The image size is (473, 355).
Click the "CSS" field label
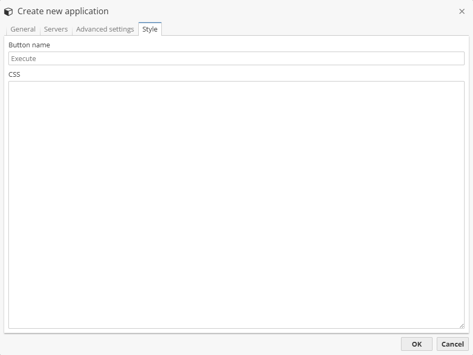15,75
